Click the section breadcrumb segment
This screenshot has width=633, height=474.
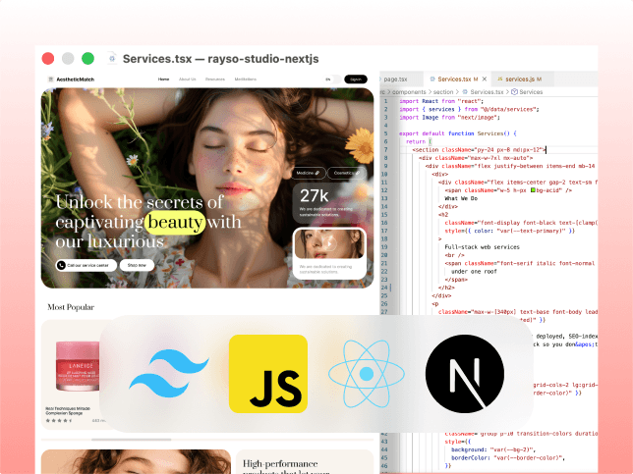click(443, 92)
